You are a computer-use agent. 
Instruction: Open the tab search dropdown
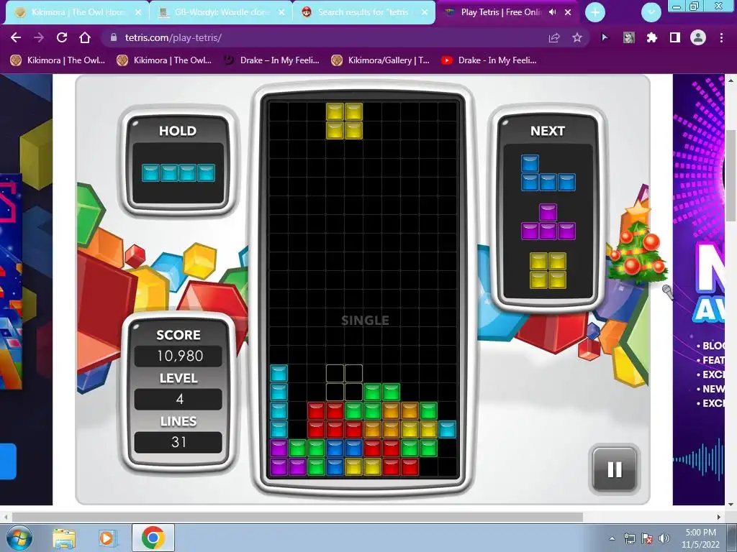(x=651, y=13)
